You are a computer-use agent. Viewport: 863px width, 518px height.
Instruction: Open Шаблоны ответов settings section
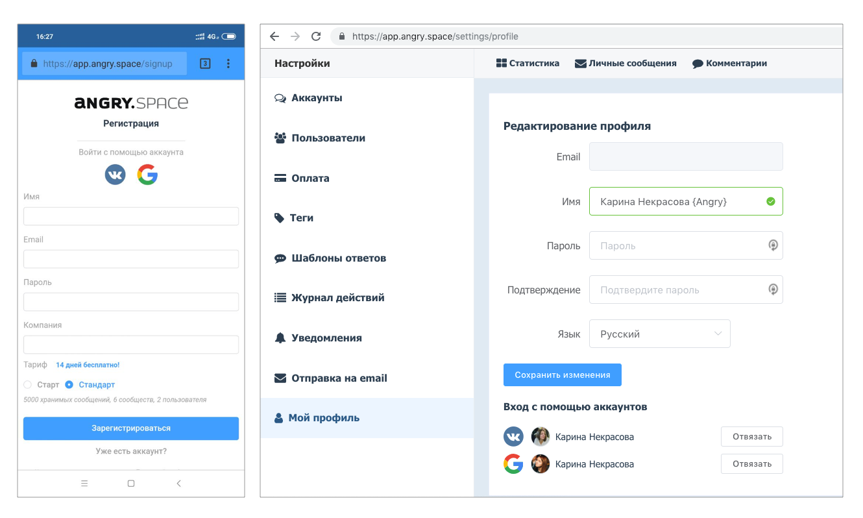367,258
